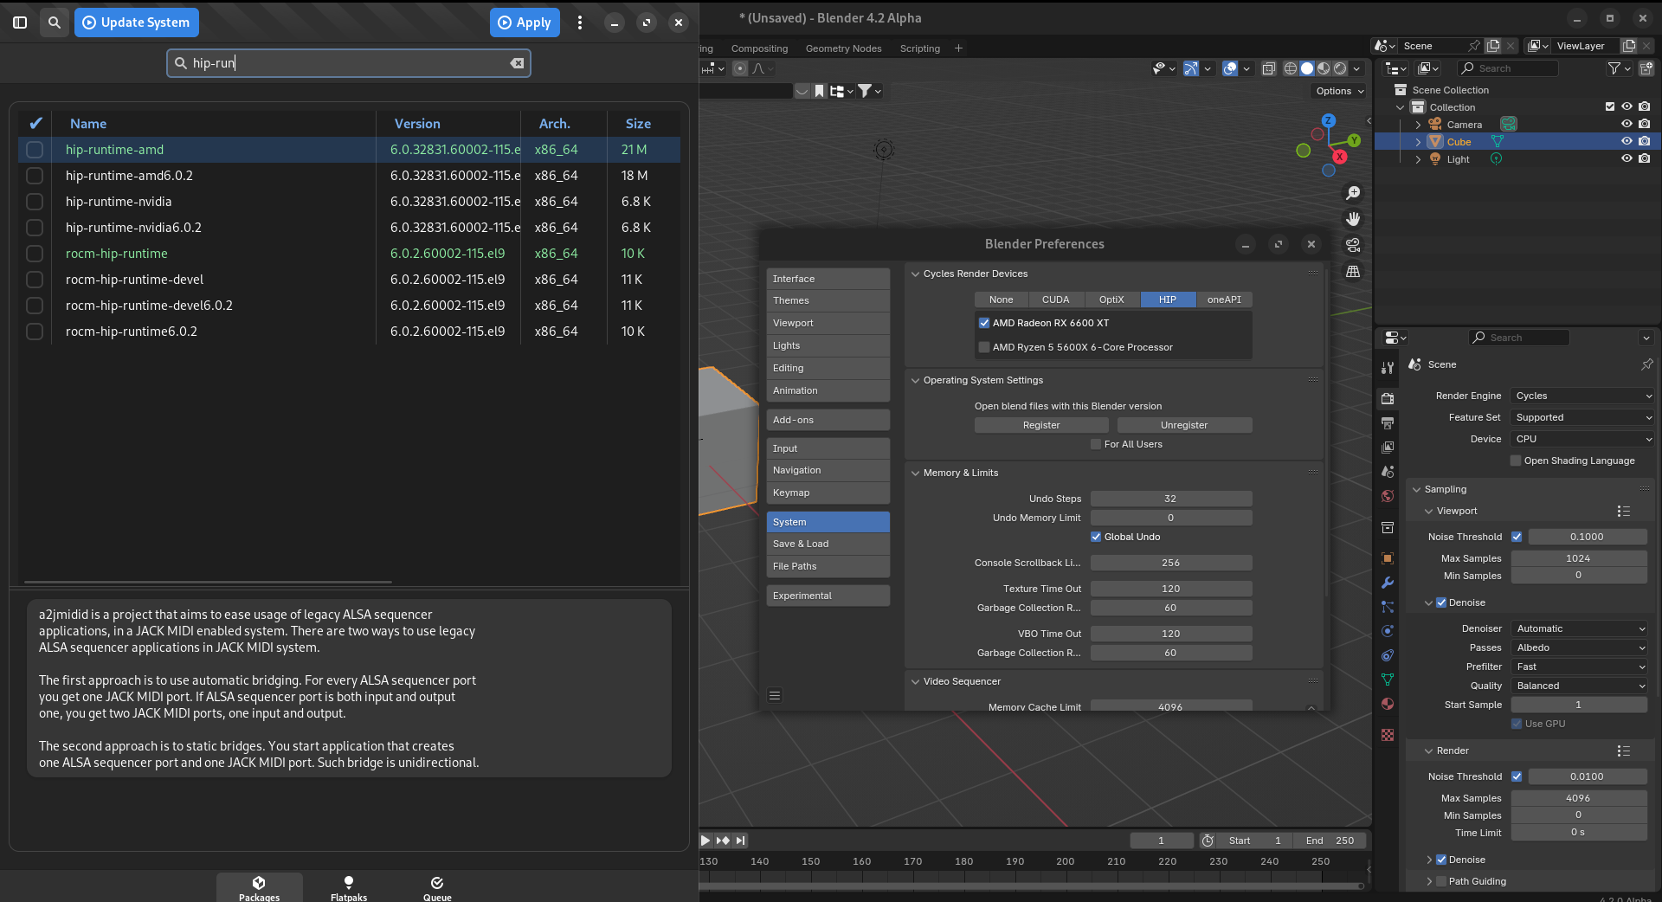1662x902 pixels.
Task: Select the CUDA render device tab
Action: tap(1055, 300)
